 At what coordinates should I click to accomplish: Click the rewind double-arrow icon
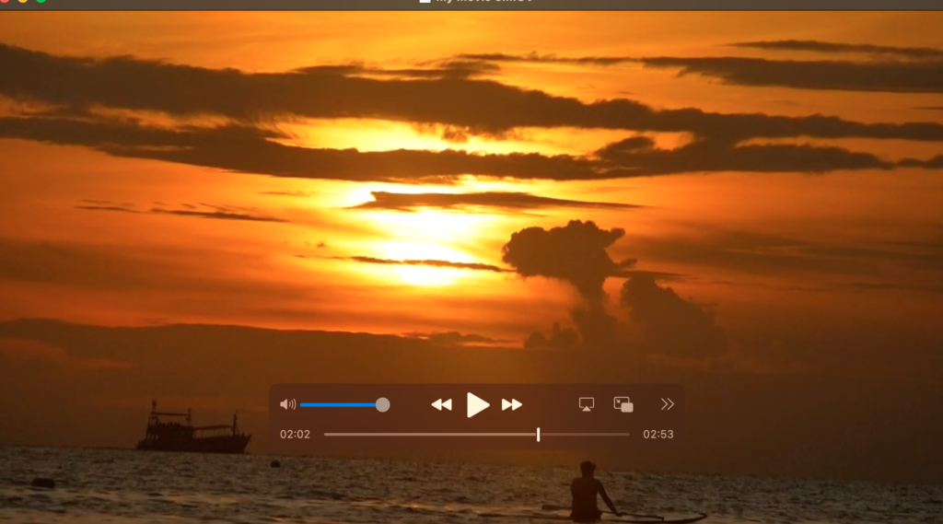click(x=441, y=404)
